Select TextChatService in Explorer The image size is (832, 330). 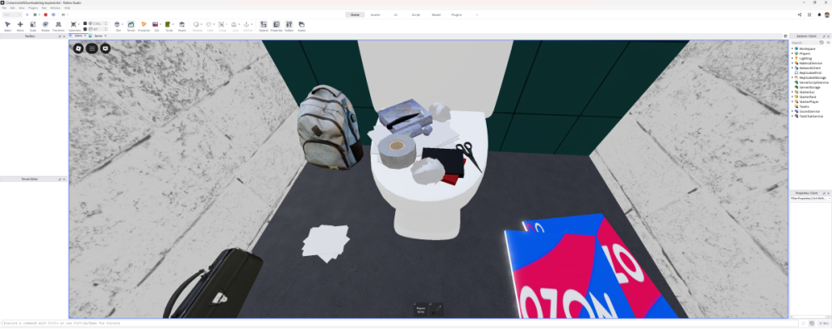coord(810,116)
